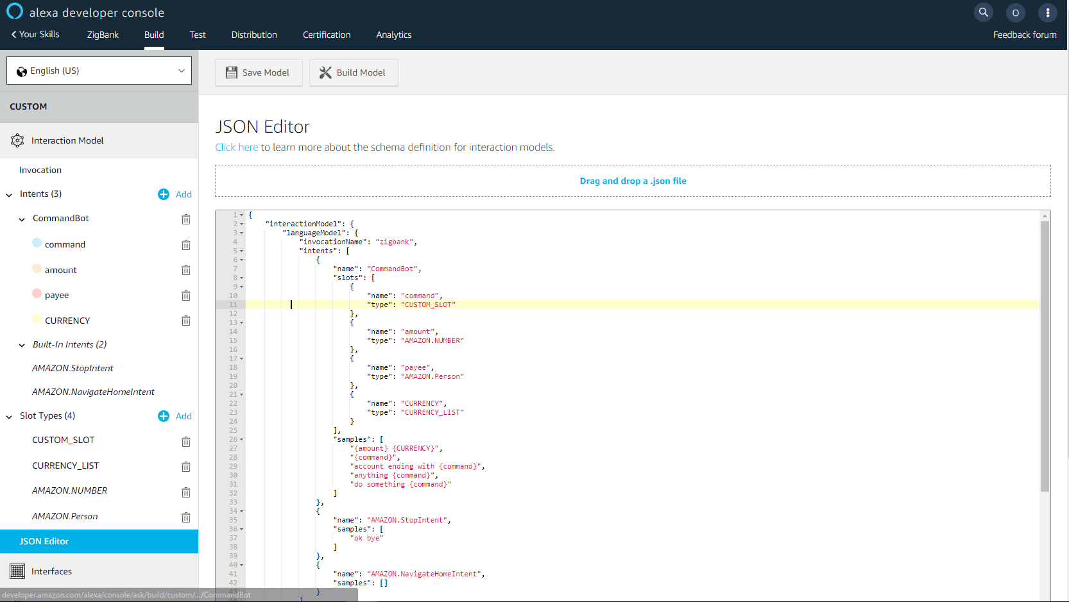Viewport: 1069px width, 602px height.
Task: Open the vertical dots options menu
Action: 1047,13
